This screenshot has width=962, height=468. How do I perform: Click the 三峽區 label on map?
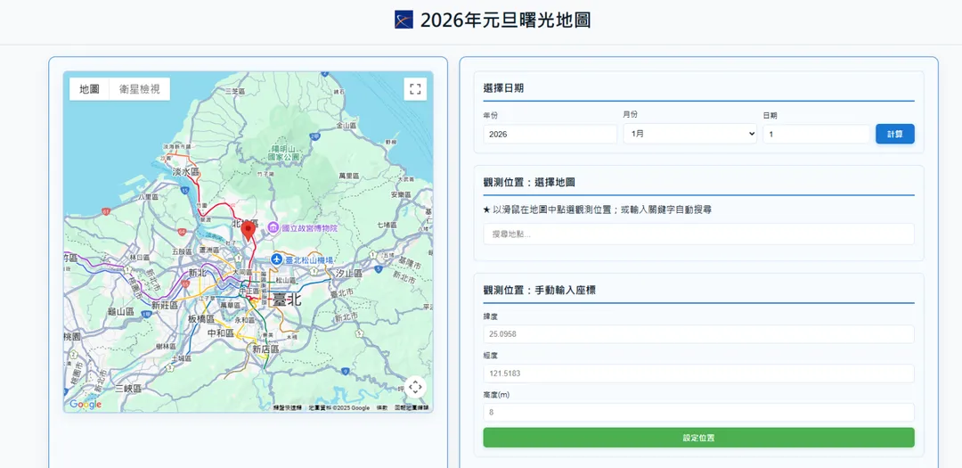(128, 389)
